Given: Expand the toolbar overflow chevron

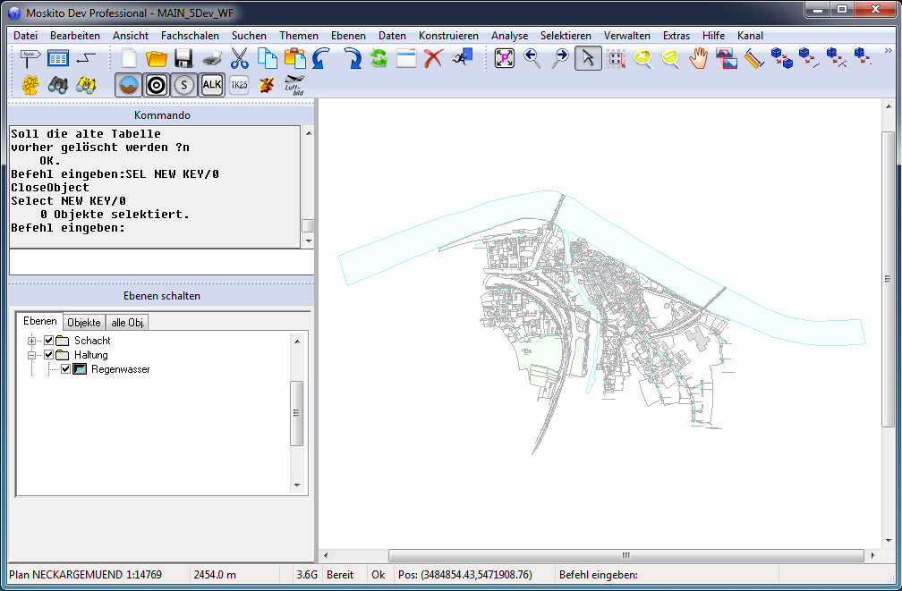Looking at the screenshot, I should coord(887,51).
